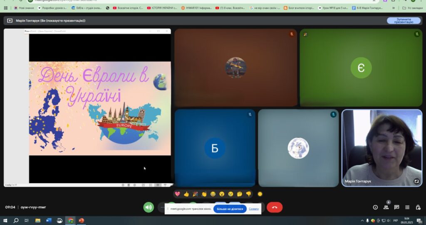Open the Chrome apps grid shortcut
The height and width of the screenshot is (225, 426).
pos(5,8)
